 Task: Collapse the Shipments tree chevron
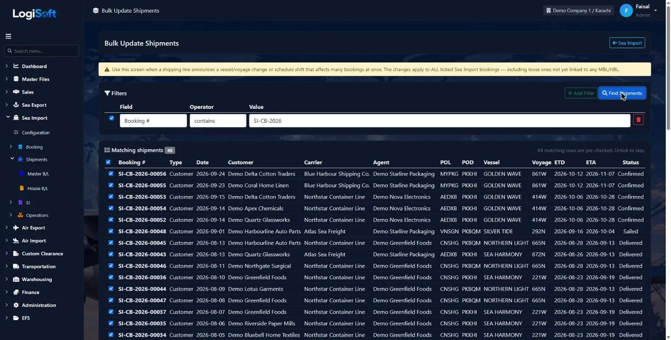tap(12, 159)
